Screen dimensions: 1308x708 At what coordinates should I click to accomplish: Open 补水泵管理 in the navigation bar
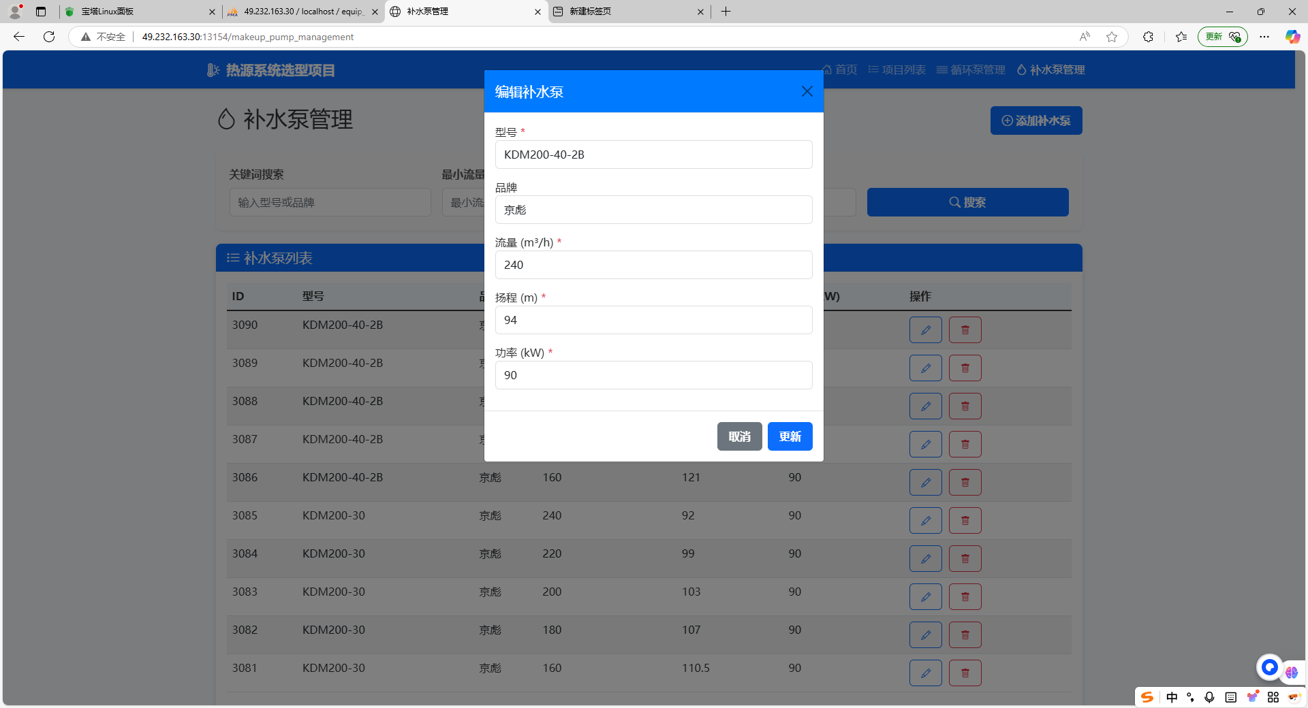tap(1050, 69)
